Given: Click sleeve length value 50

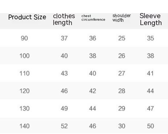Looking at the screenshot, I should [x=151, y=126].
